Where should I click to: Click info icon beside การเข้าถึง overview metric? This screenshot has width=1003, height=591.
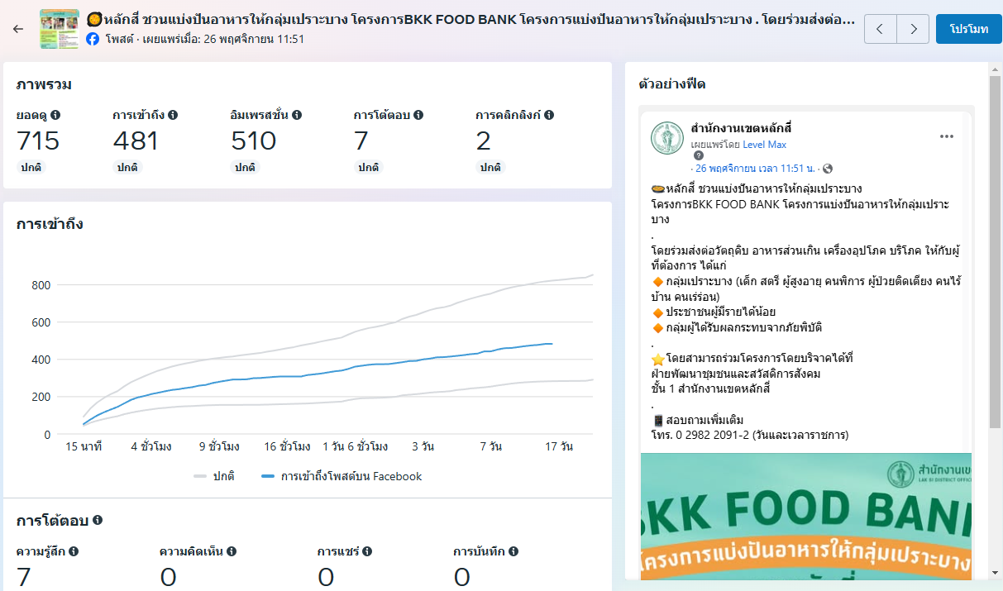point(173,115)
